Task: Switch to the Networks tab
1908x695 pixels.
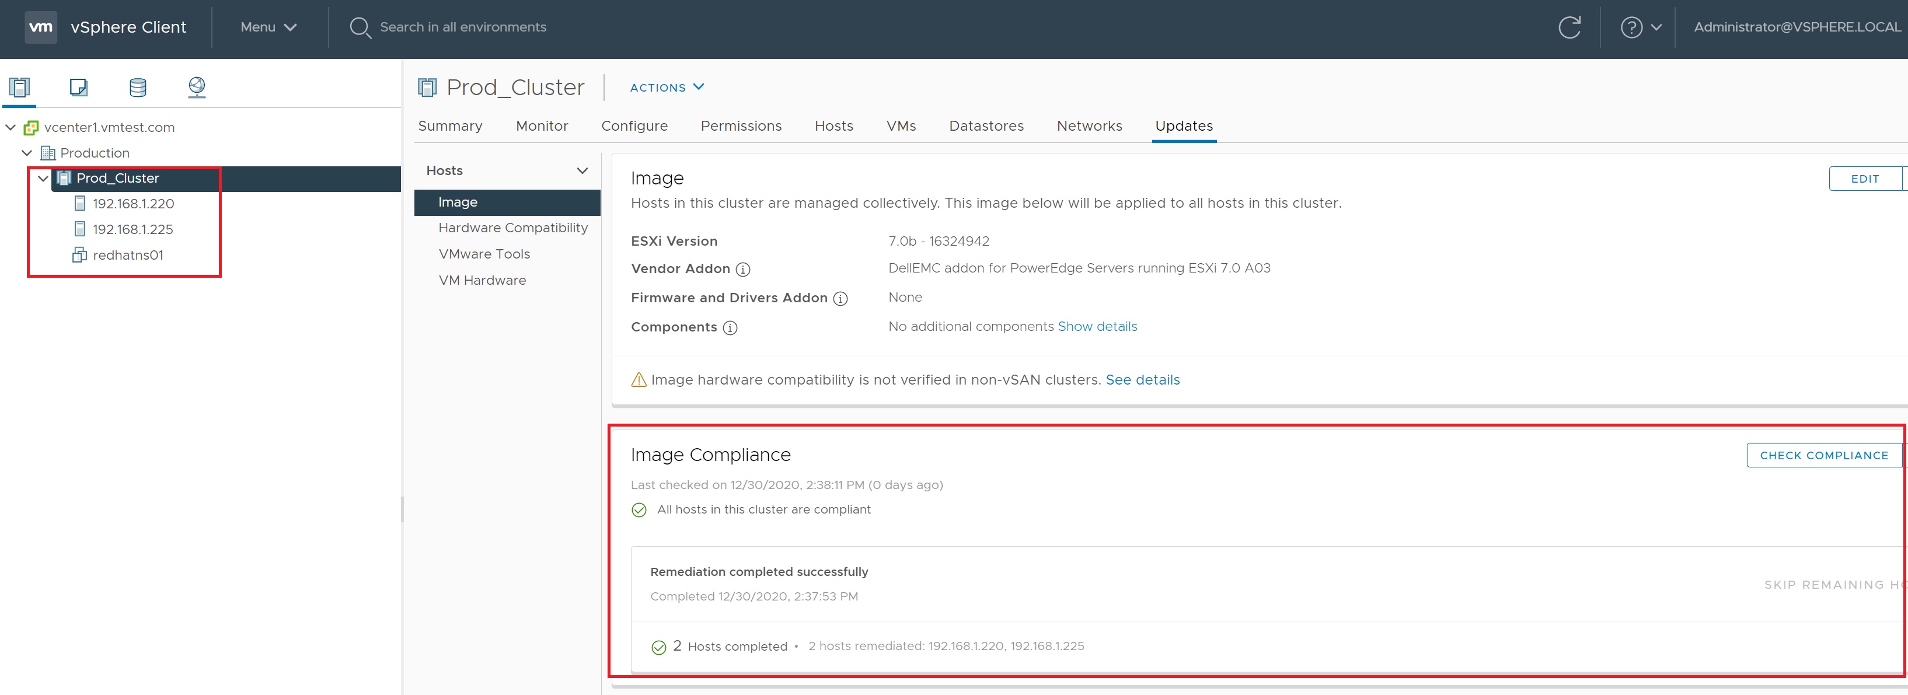Action: tap(1089, 126)
